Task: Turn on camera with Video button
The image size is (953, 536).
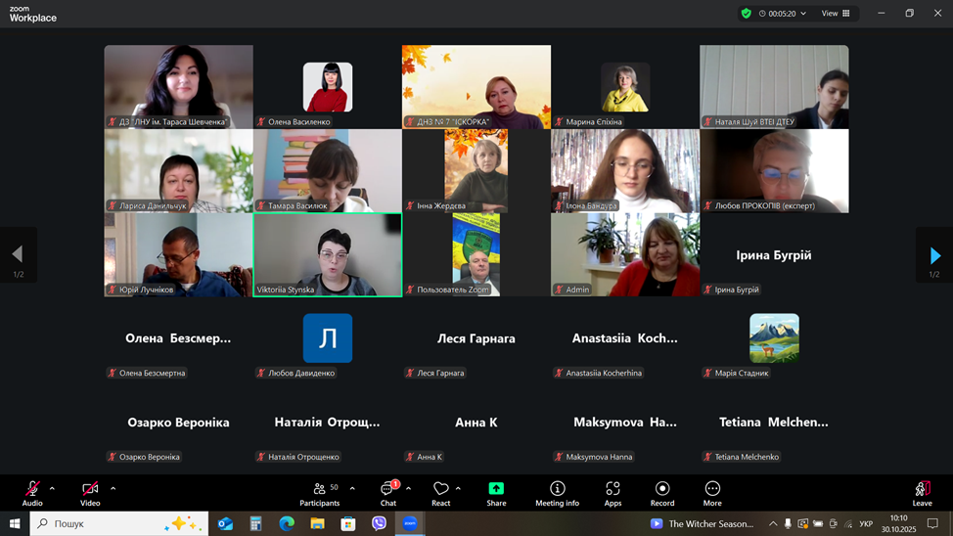Action: pos(90,493)
